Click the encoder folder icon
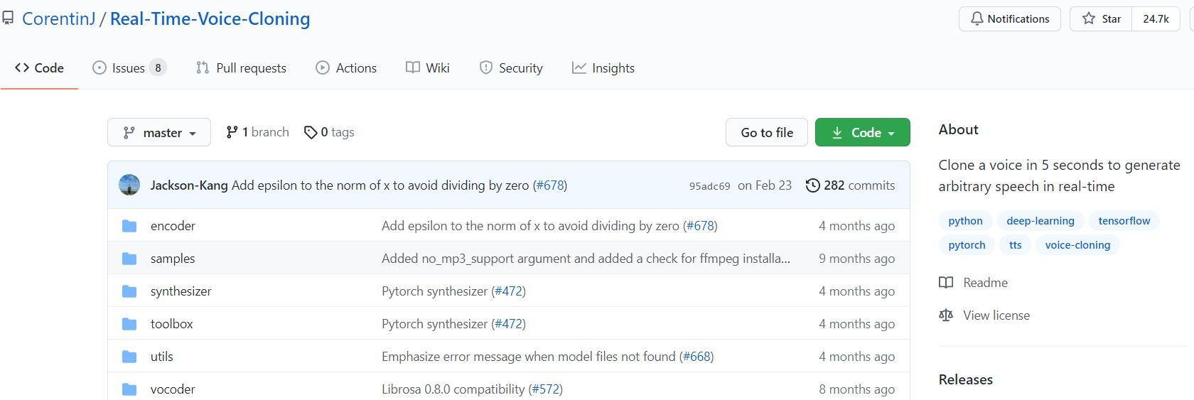 (x=129, y=226)
